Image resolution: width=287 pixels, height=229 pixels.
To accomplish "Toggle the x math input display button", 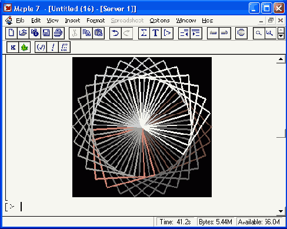I will [13, 47].
